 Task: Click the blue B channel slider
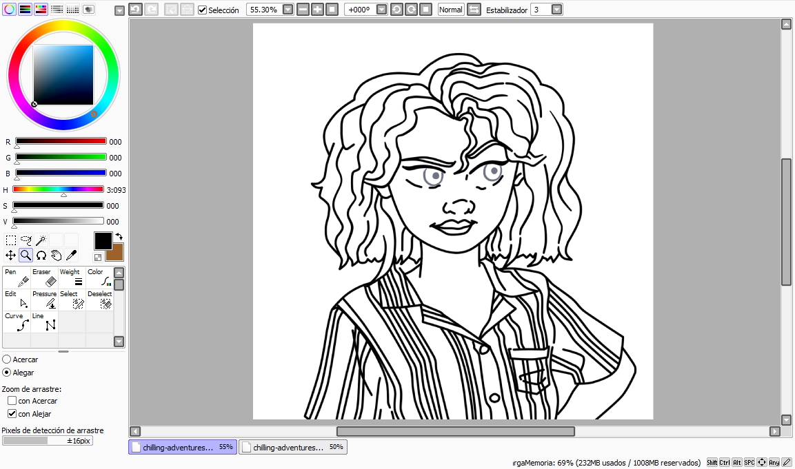coord(61,173)
